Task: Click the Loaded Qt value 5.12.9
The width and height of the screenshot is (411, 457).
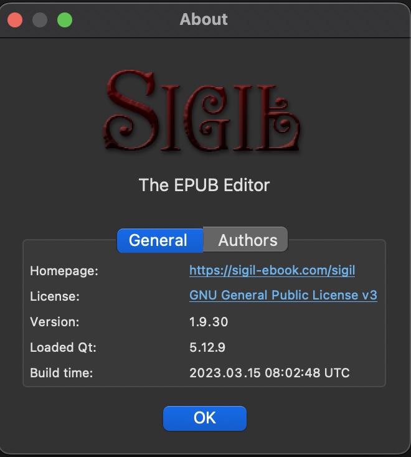Action: [x=207, y=347]
